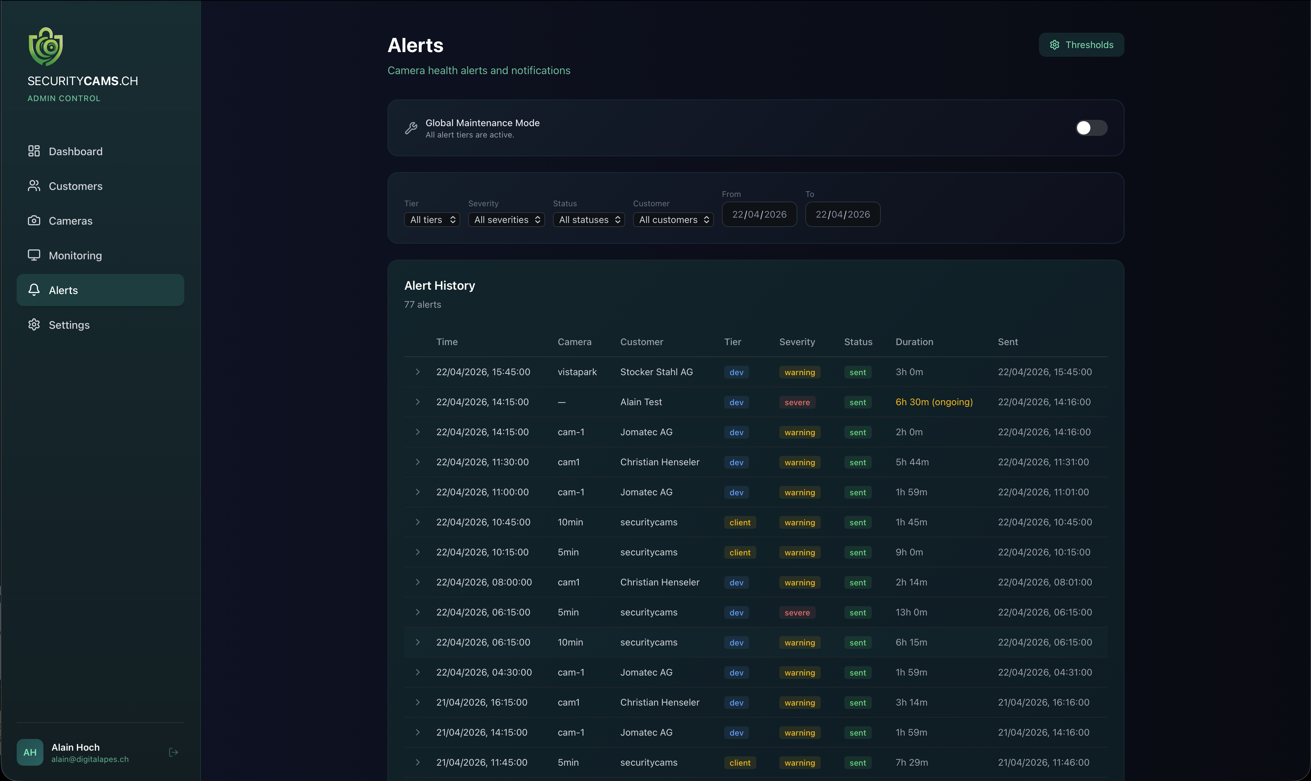Click the Alain Hoch profile avatar

coord(30,752)
